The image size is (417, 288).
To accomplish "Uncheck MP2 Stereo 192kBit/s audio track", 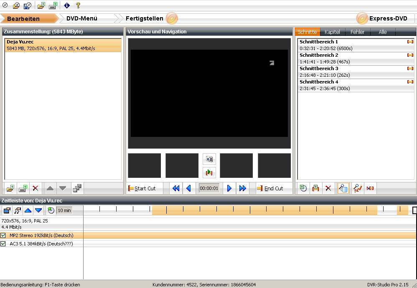I will [x=3, y=235].
